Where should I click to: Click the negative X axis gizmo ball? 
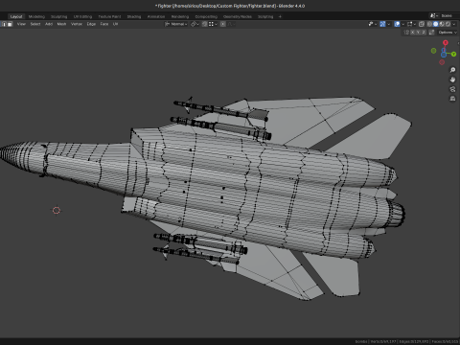[442, 62]
